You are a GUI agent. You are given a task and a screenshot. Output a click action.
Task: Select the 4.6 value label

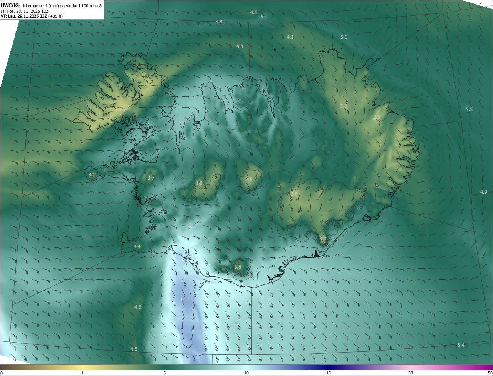point(254,13)
